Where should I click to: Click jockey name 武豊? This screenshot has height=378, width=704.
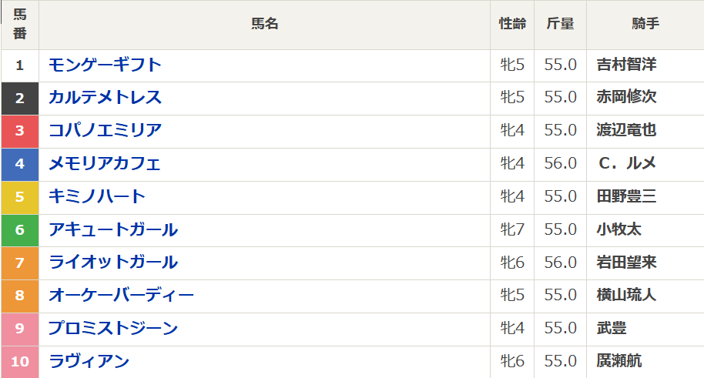612,329
